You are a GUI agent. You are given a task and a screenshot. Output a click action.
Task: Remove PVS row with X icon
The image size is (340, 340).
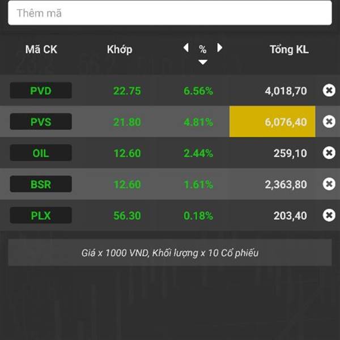[x=329, y=121]
